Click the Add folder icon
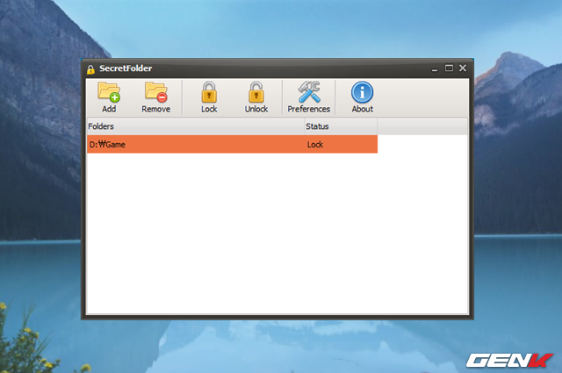The image size is (562, 373). (x=109, y=91)
